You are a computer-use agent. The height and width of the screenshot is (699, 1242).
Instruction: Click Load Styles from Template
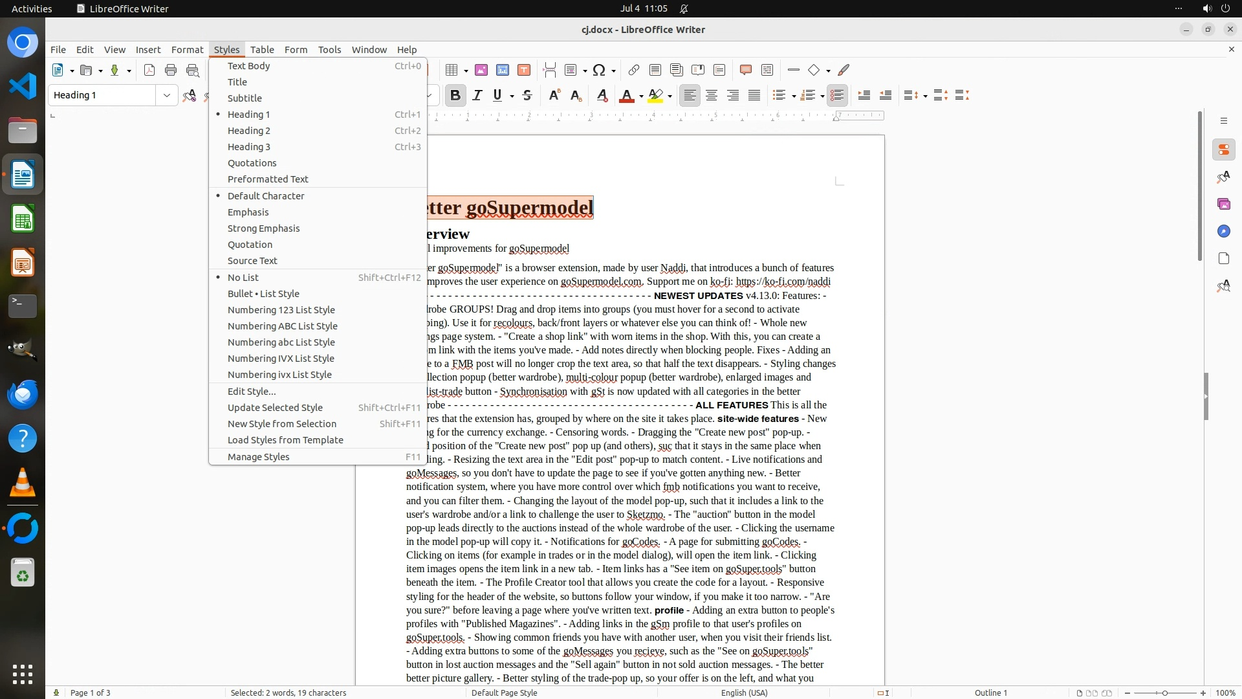tap(285, 440)
